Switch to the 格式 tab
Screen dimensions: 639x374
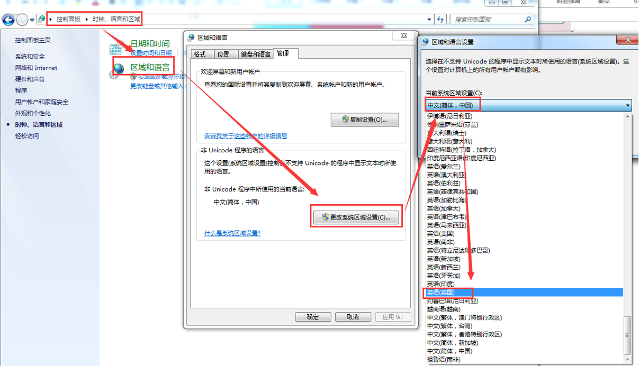coord(200,54)
